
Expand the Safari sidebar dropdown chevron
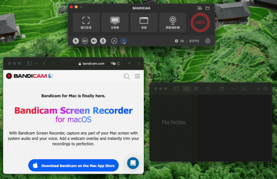click(x=36, y=63)
